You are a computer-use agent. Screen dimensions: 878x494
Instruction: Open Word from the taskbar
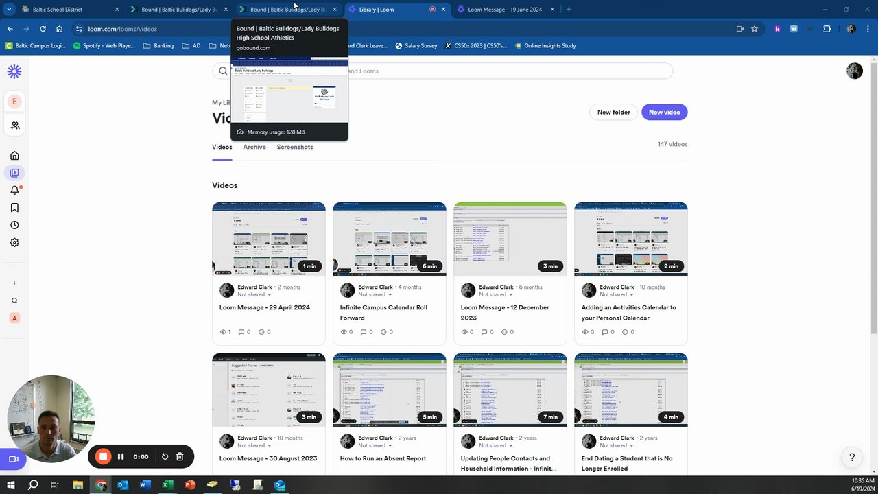click(x=145, y=485)
